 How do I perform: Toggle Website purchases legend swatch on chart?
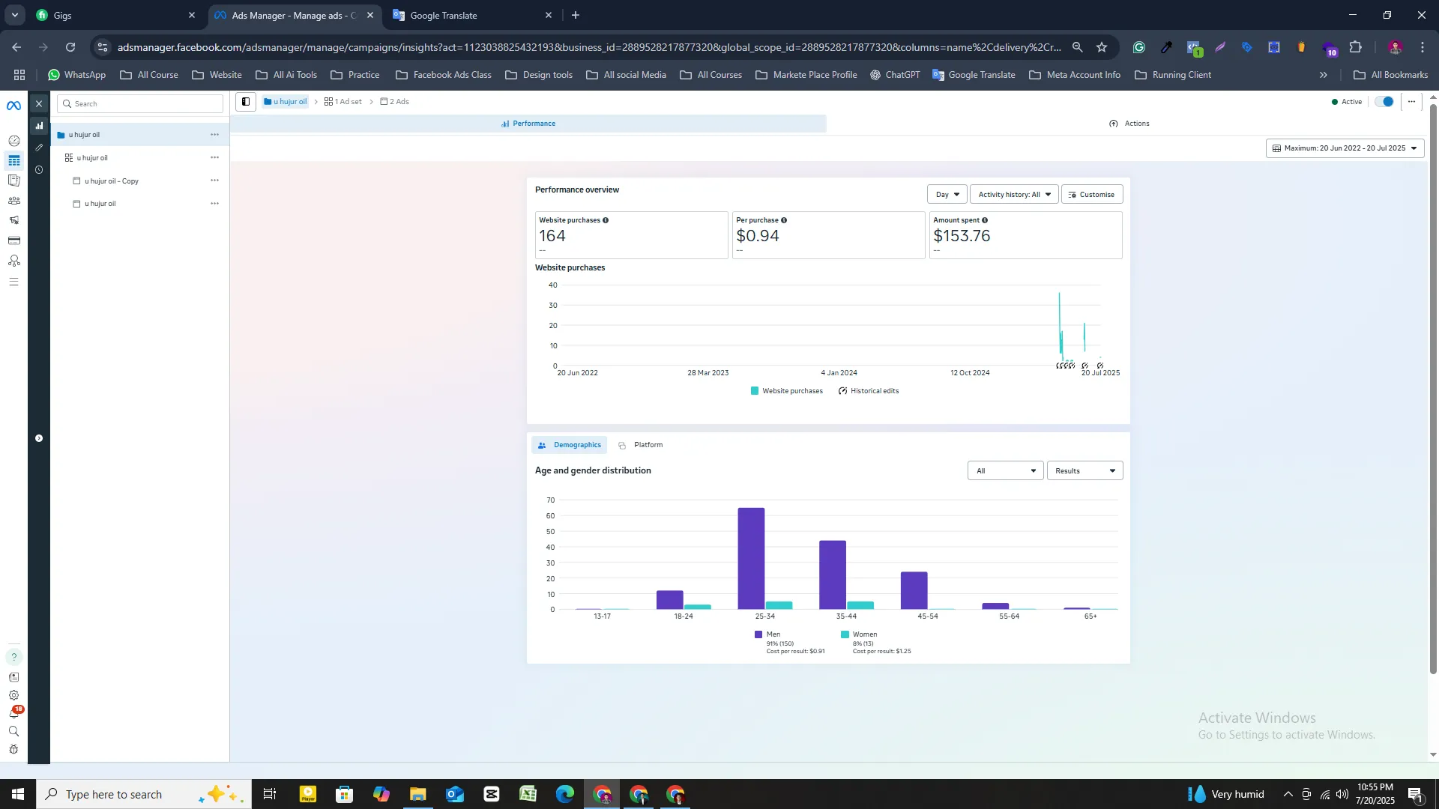[x=754, y=391]
